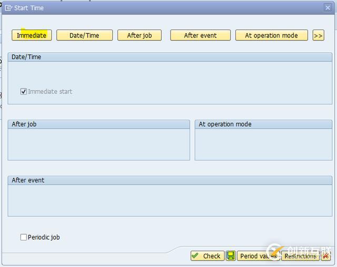Viewport: 337px width, 267px height.
Task: Open Period values
Action: pyautogui.click(x=259, y=256)
